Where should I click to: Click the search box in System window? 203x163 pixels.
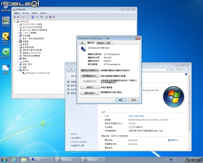pos(182,70)
